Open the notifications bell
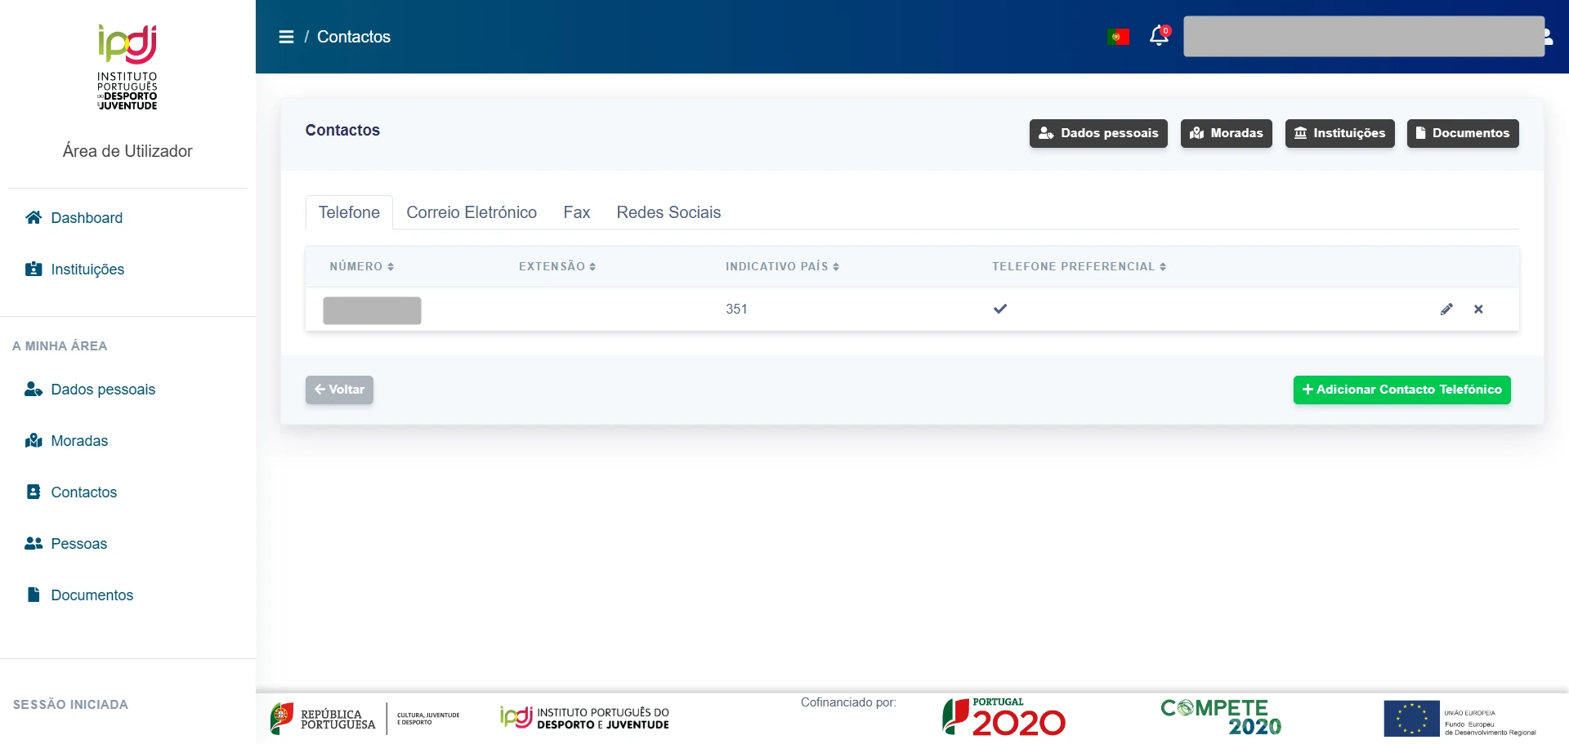 click(x=1159, y=36)
